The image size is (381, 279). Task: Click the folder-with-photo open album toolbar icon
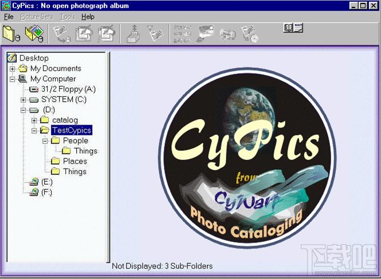tap(34, 34)
